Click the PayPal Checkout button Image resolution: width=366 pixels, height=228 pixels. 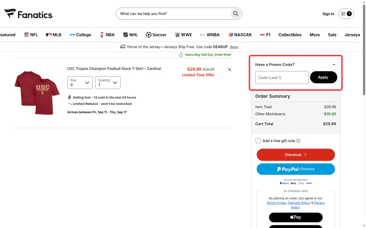(296, 169)
